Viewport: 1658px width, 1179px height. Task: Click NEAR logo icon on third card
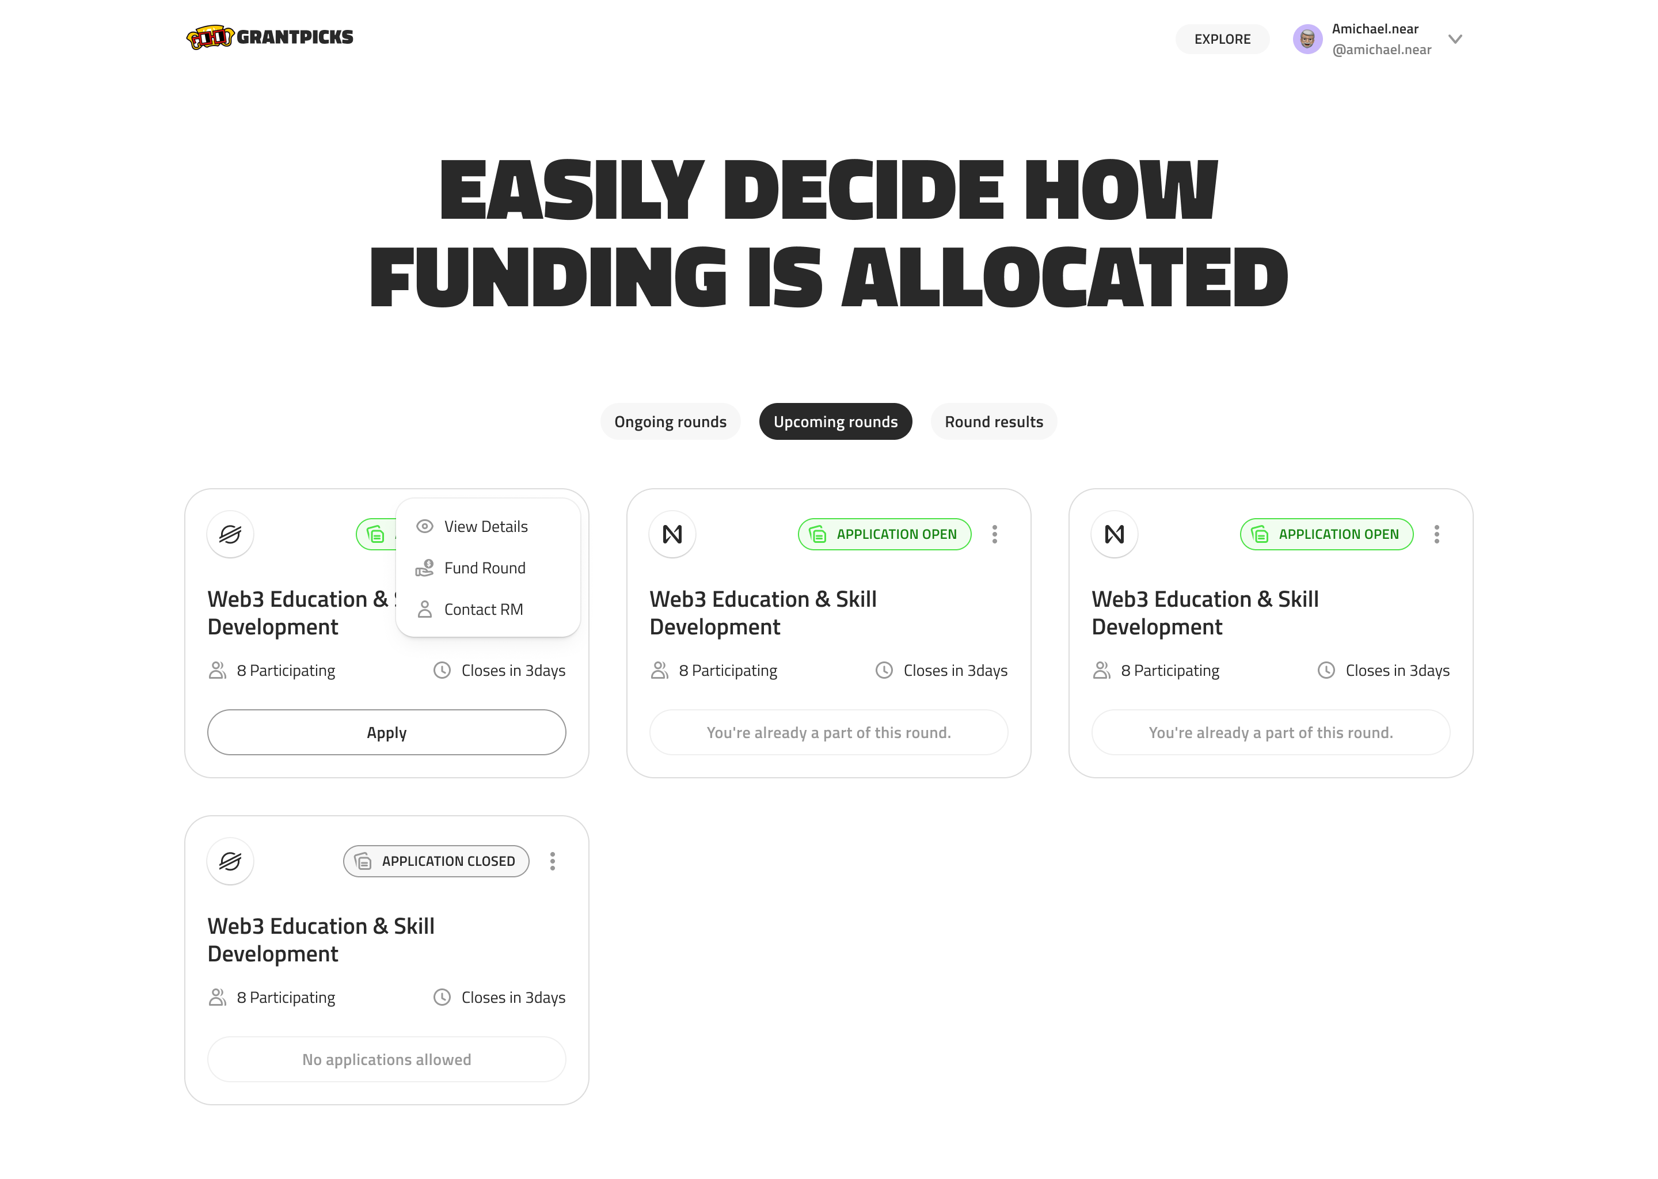click(1115, 534)
